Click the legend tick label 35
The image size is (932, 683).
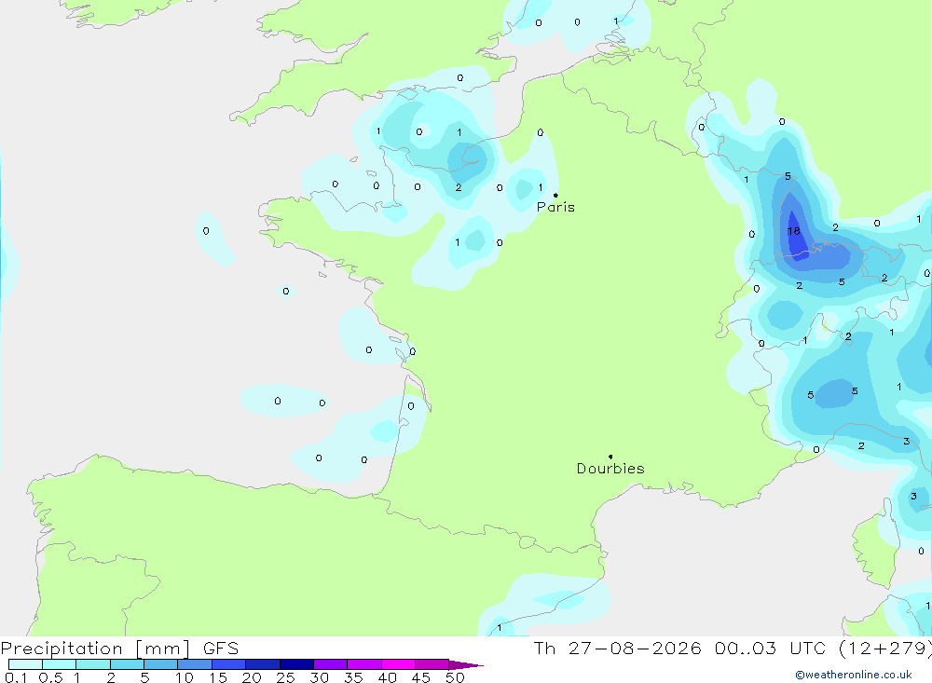point(353,677)
